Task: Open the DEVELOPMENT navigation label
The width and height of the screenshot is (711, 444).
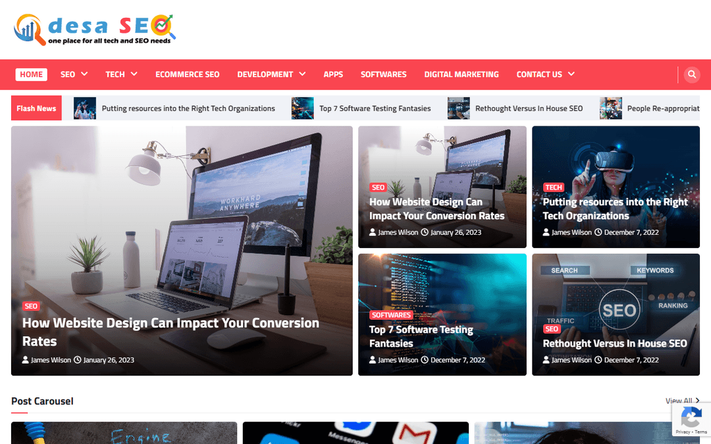Action: tap(265, 74)
